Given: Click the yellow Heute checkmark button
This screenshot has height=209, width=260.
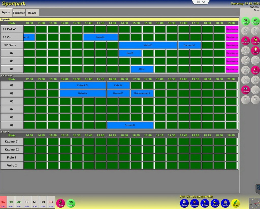Looking at the screenshot, I should [x=236, y=203].
